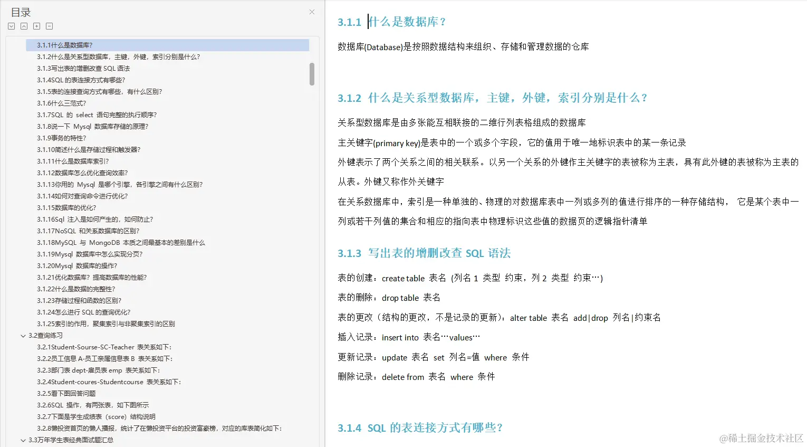Close the 目录 bookmarks panel
Screen dimensions: 807x447
[x=311, y=12]
